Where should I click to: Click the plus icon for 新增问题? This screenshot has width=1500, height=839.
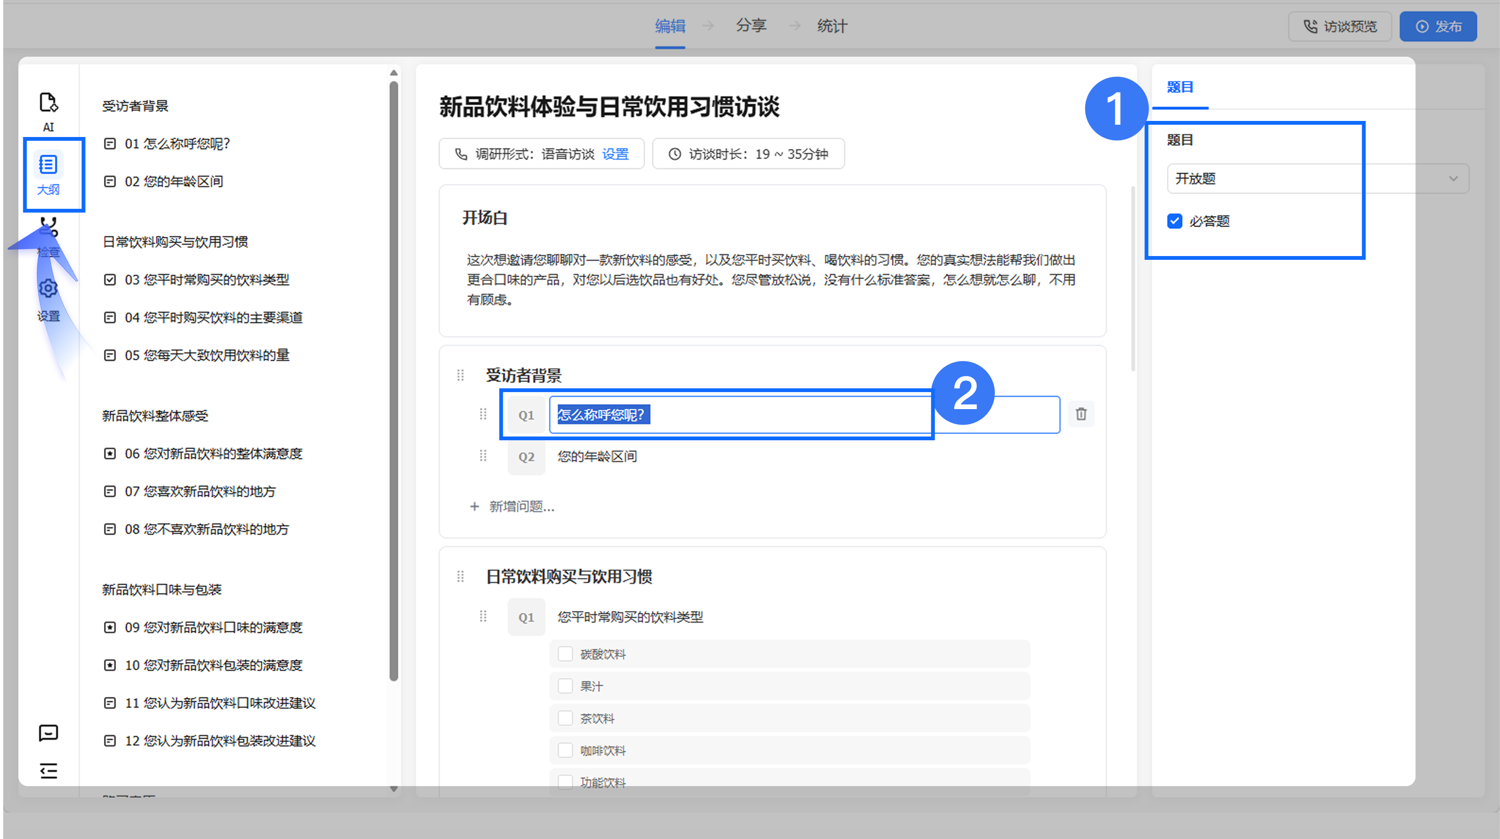pos(475,506)
